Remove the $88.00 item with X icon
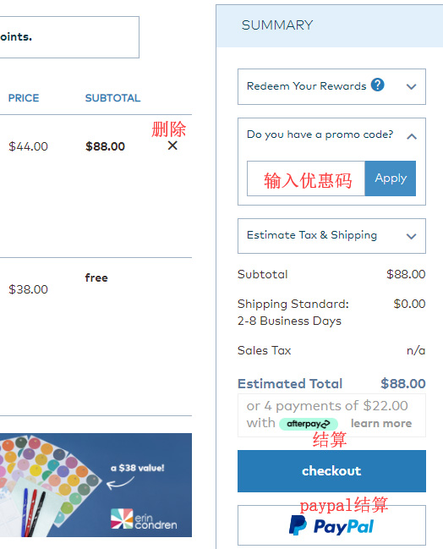 (172, 145)
